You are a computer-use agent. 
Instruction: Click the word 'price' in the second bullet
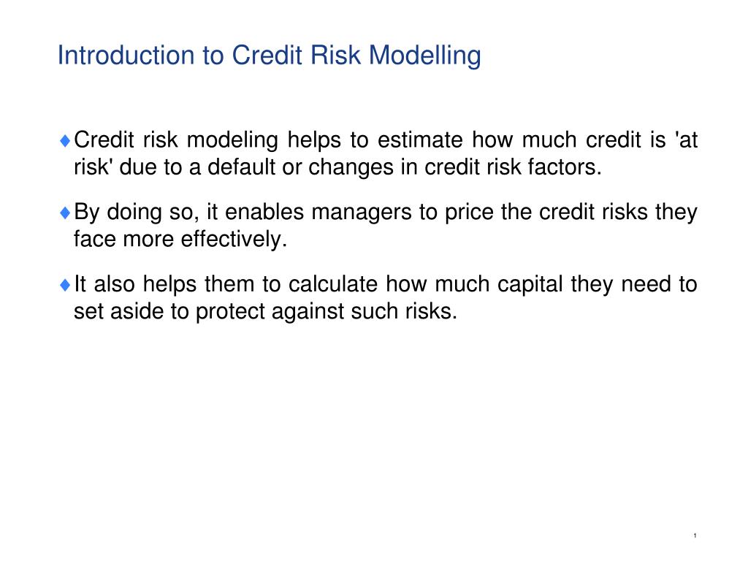(469, 213)
